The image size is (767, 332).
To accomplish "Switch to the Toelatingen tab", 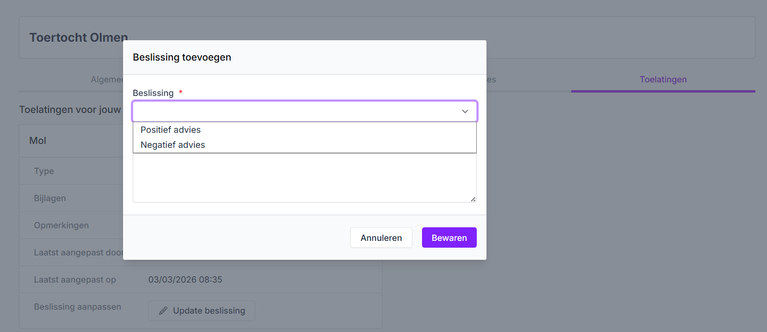I will pos(663,79).
